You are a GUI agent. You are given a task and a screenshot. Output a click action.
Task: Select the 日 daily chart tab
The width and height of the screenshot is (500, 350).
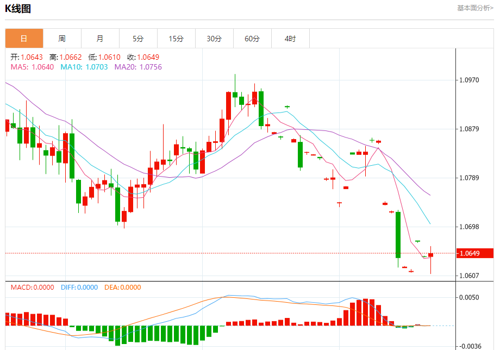(24, 39)
